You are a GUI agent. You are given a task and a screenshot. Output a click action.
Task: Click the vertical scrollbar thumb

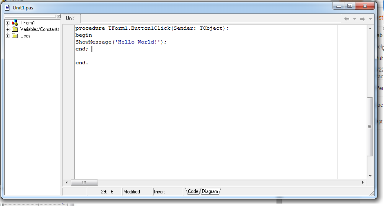pyautogui.click(x=370, y=127)
